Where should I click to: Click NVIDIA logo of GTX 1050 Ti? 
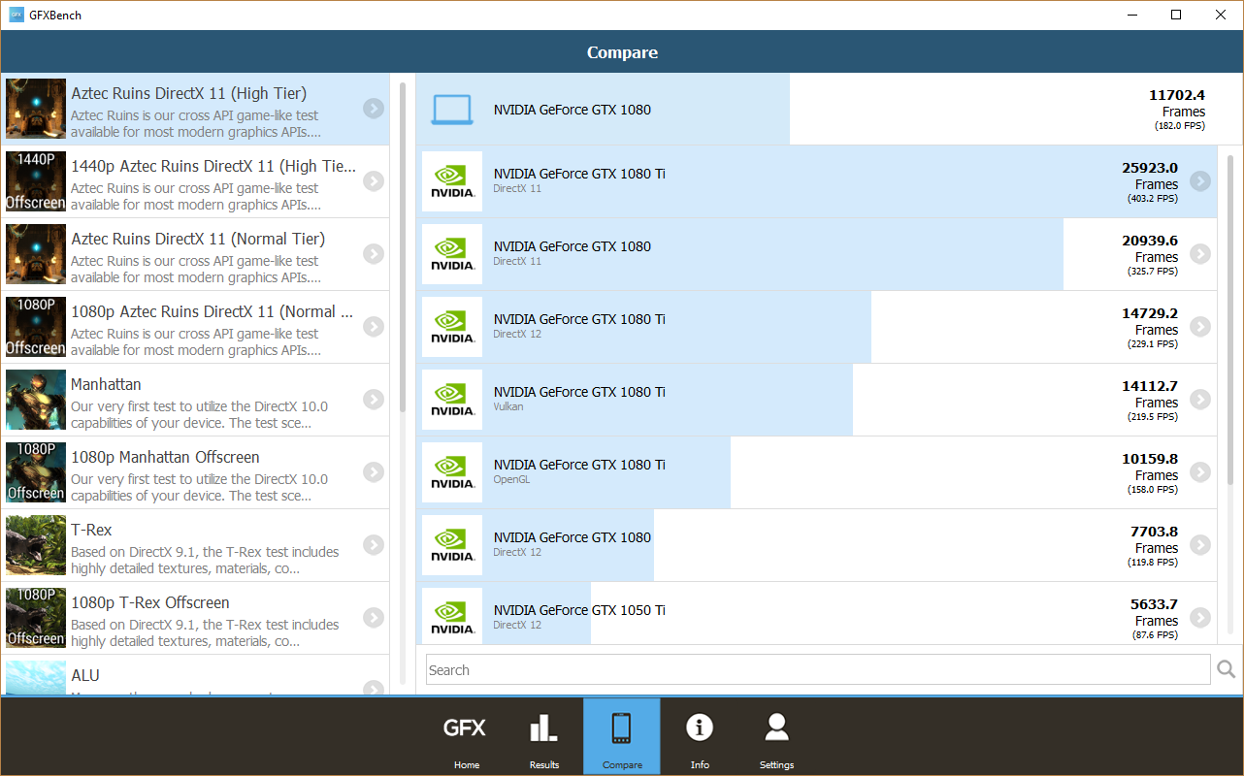click(x=452, y=616)
